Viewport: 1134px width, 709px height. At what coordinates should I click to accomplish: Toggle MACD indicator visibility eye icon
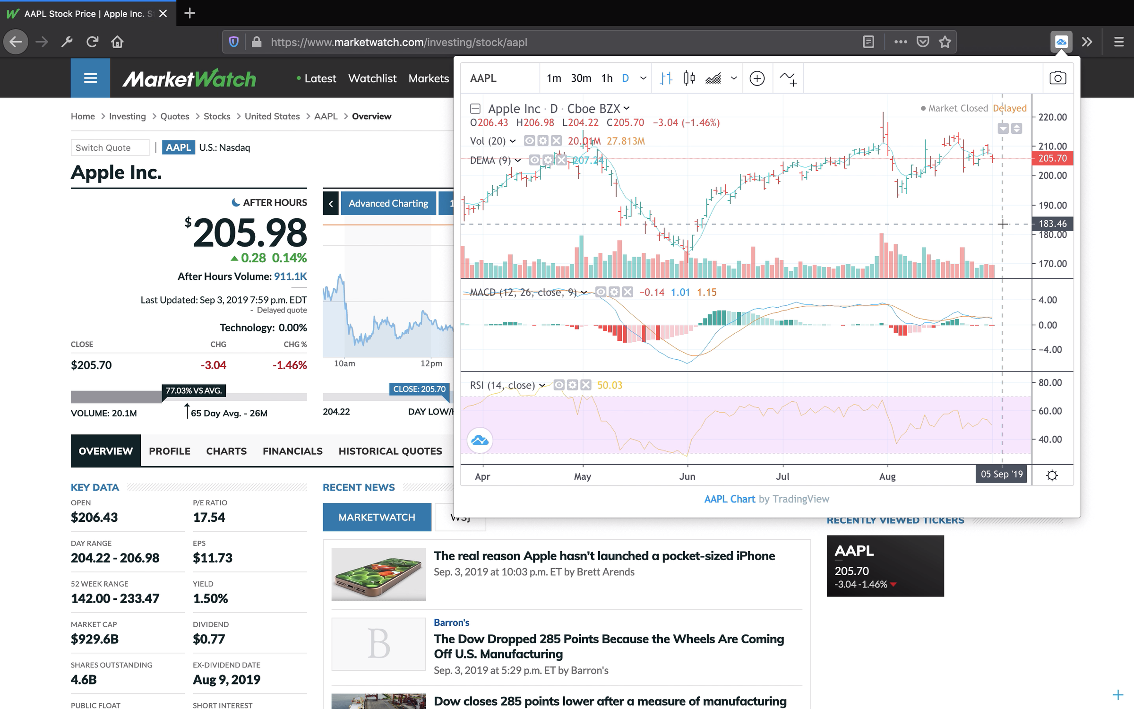(600, 293)
